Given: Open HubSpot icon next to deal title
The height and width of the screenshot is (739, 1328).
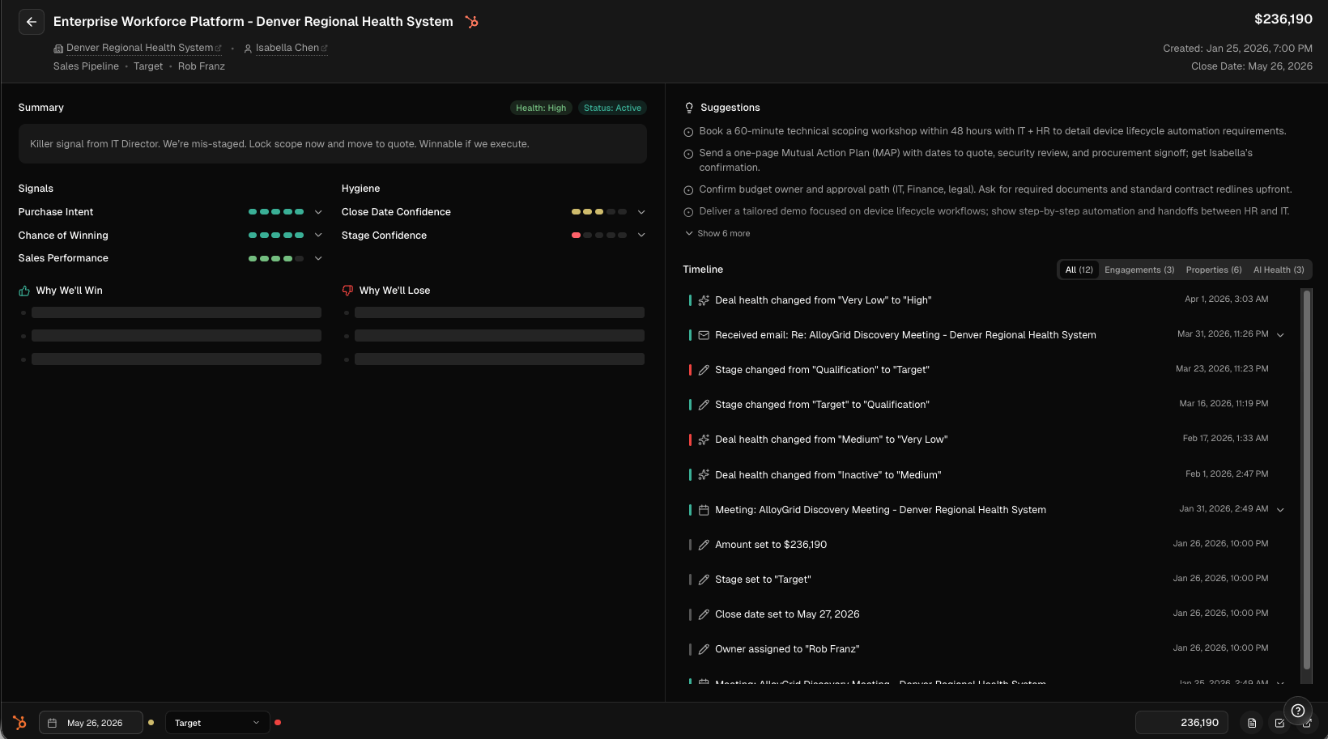Looking at the screenshot, I should tap(472, 22).
